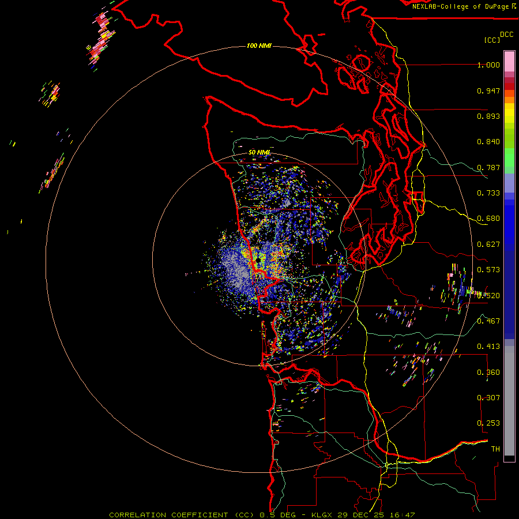The height and width of the screenshot is (519, 519).
Task: Select the 0.253 scale value
Action: 488,423
